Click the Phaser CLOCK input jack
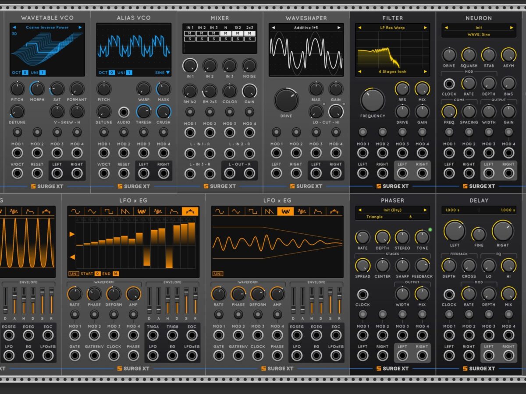The image size is (526, 394). click(363, 295)
